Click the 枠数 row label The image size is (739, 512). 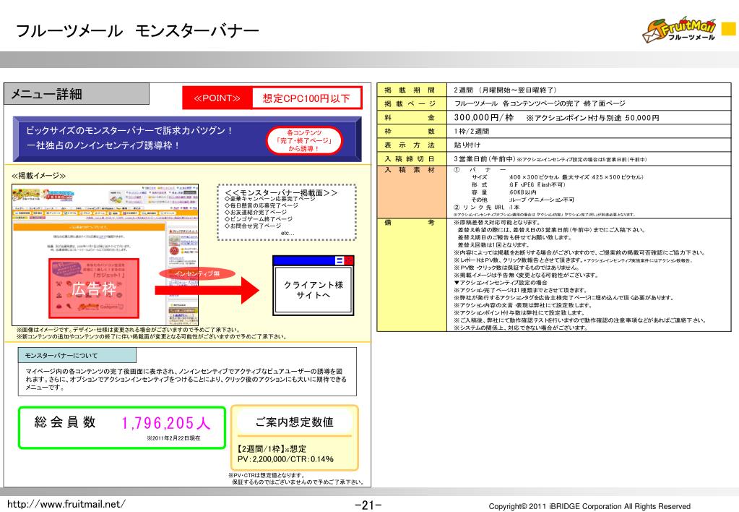coord(412,131)
